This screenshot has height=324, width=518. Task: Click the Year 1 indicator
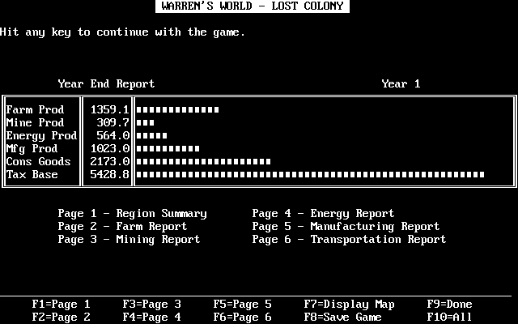click(401, 84)
